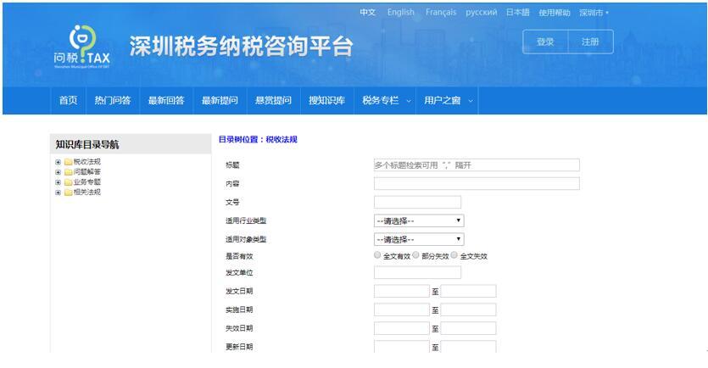
Task: Click the 问题解答 folder icon
Action: point(68,172)
